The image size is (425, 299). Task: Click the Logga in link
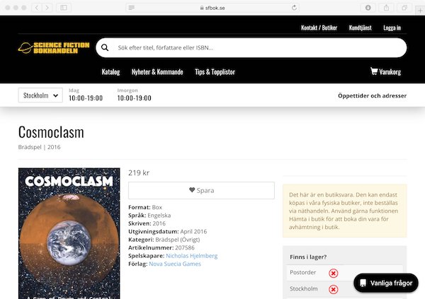click(392, 28)
